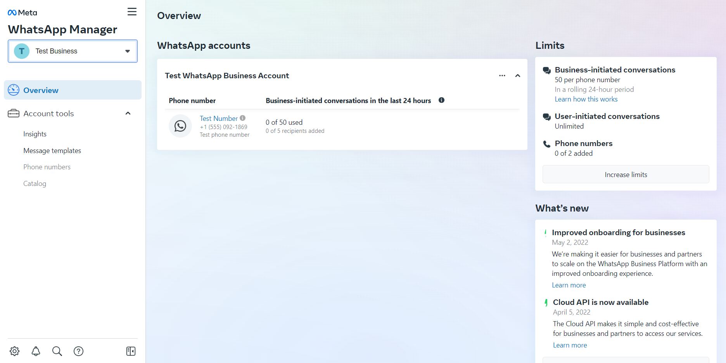Click the Cloud API lightning icon

click(546, 303)
